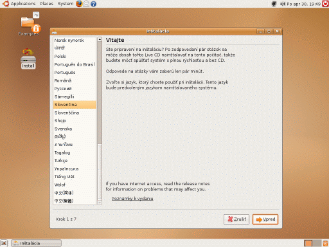This screenshot has height=247, width=329.
Task: Select Wolof language
Action: [75, 185]
